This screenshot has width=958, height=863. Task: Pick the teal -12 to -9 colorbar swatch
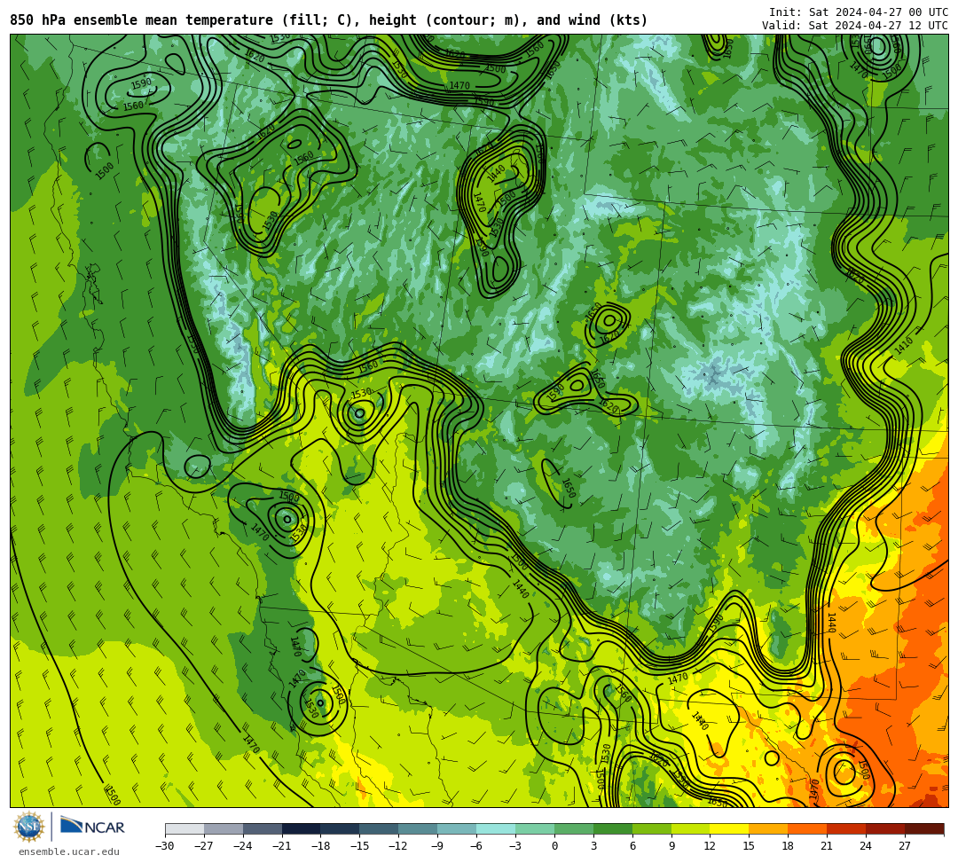[x=419, y=828]
